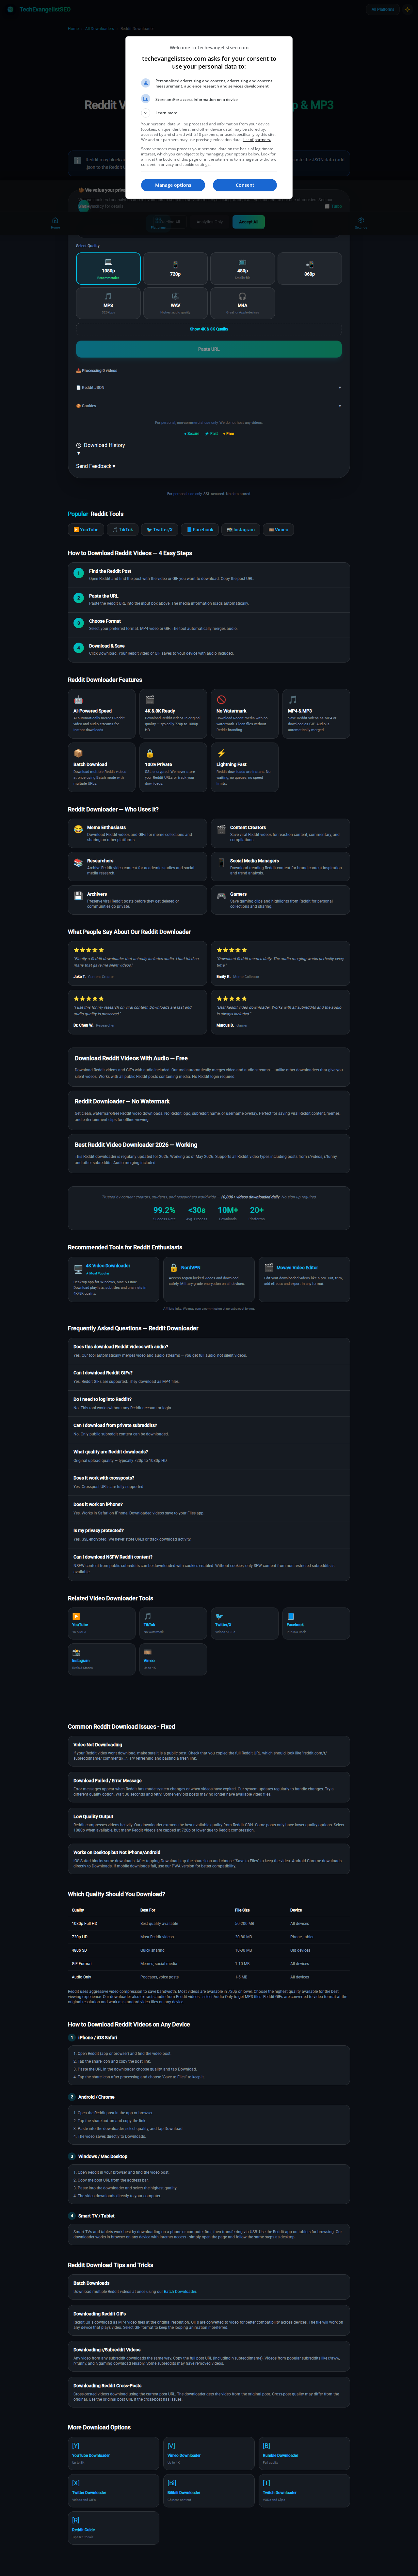Viewport: 418px width, 2576px height.
Task: Expand FAQ about logging into Reddit
Action: coord(209,1403)
